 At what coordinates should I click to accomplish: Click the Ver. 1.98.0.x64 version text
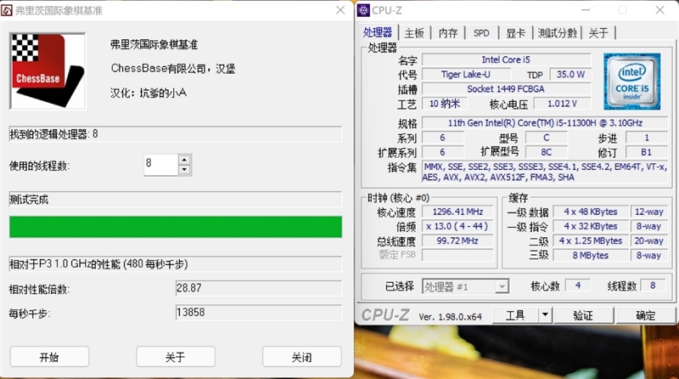click(x=450, y=317)
